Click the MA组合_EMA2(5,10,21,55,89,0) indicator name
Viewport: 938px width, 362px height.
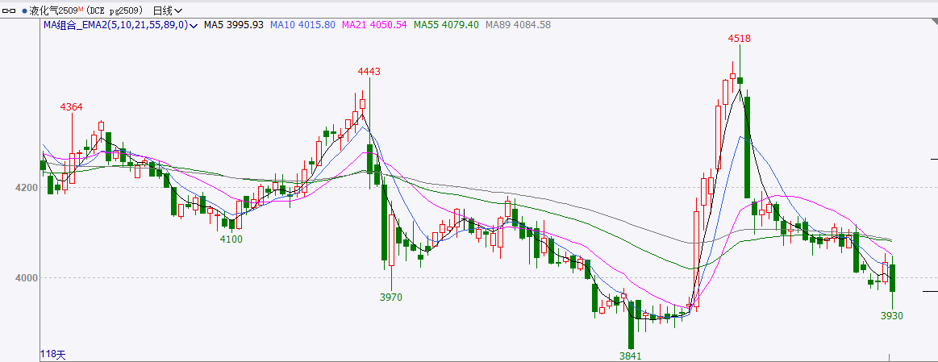(x=115, y=24)
